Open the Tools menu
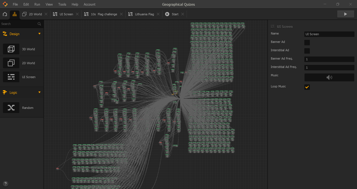The height and width of the screenshot is (189, 357). [x=62, y=4]
